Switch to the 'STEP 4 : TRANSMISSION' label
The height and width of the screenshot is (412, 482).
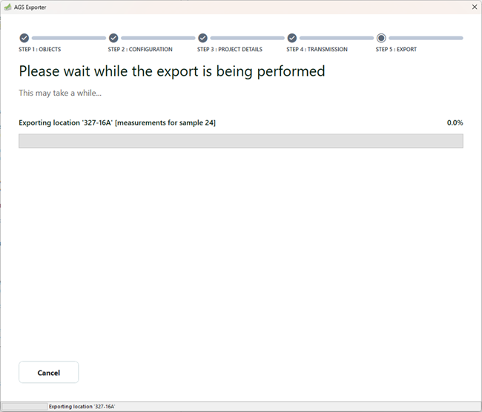click(x=317, y=50)
